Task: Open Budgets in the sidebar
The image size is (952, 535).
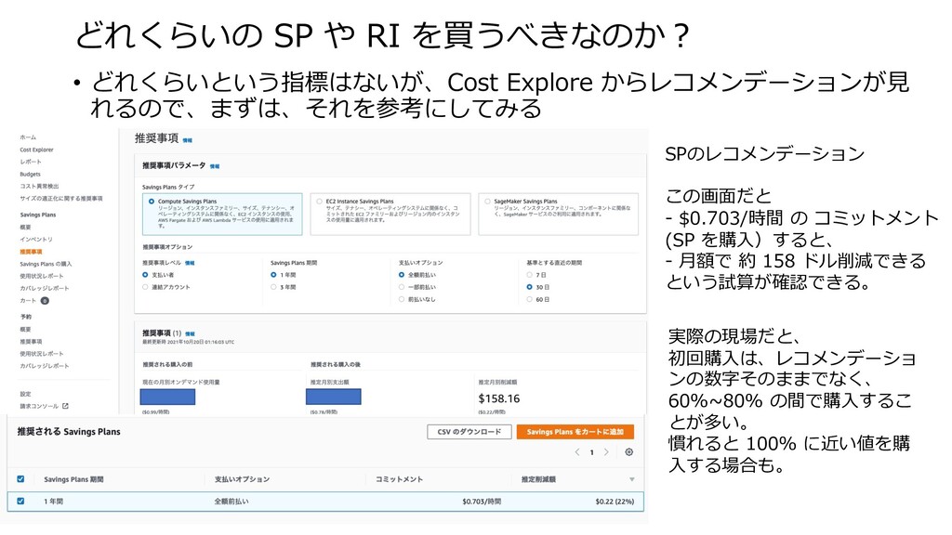Action: click(30, 174)
